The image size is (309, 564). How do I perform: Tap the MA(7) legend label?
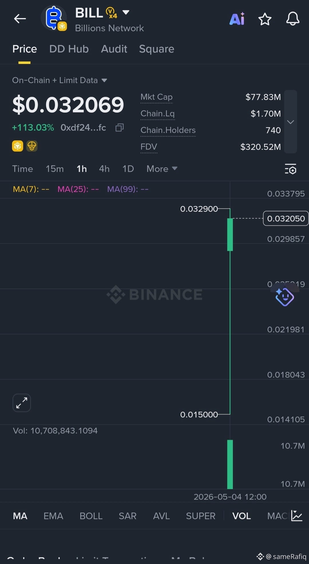tap(31, 189)
